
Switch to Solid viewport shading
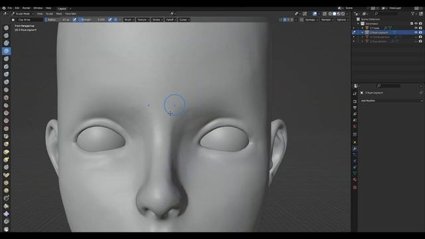[334, 13]
